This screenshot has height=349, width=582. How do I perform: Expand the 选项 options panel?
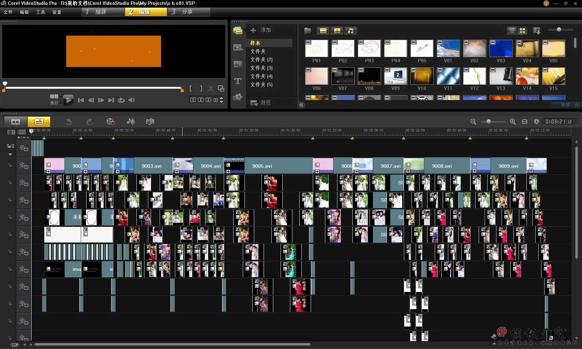(x=570, y=105)
